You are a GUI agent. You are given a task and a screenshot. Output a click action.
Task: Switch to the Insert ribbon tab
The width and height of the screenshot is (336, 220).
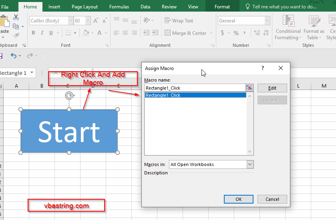(54, 7)
